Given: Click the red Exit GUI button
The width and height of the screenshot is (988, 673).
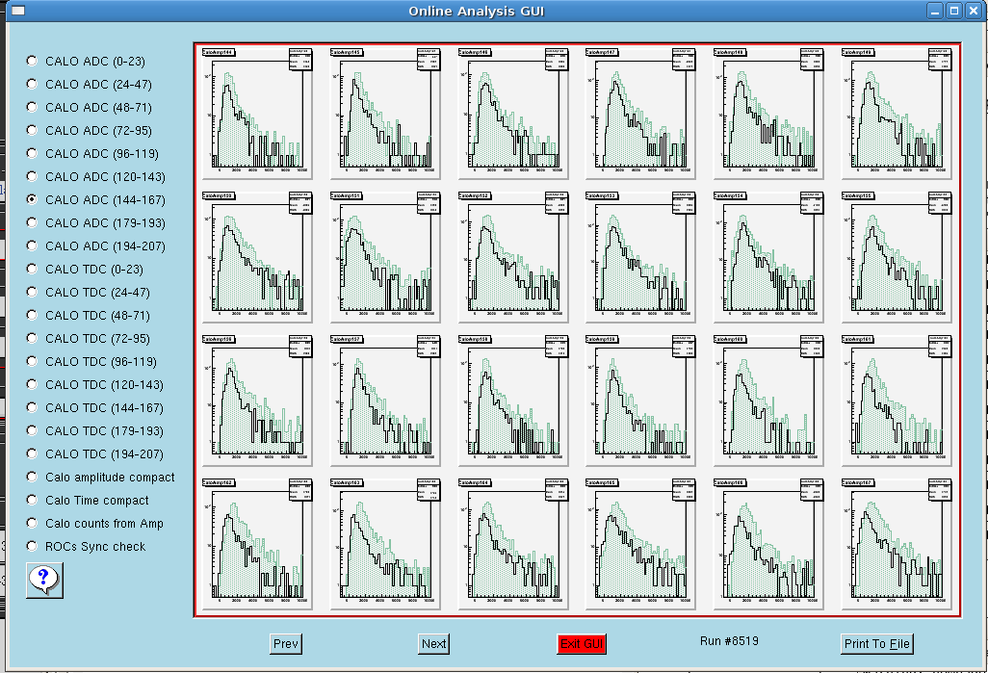Looking at the screenshot, I should click(581, 643).
